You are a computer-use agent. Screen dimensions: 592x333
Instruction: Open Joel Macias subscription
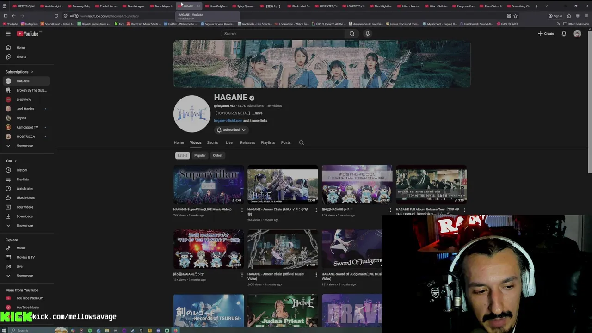(x=25, y=109)
